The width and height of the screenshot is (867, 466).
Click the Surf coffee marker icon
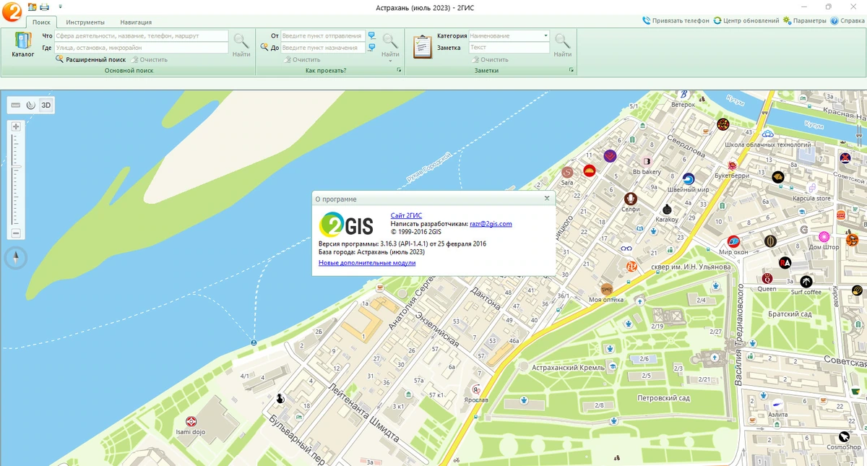[806, 282]
